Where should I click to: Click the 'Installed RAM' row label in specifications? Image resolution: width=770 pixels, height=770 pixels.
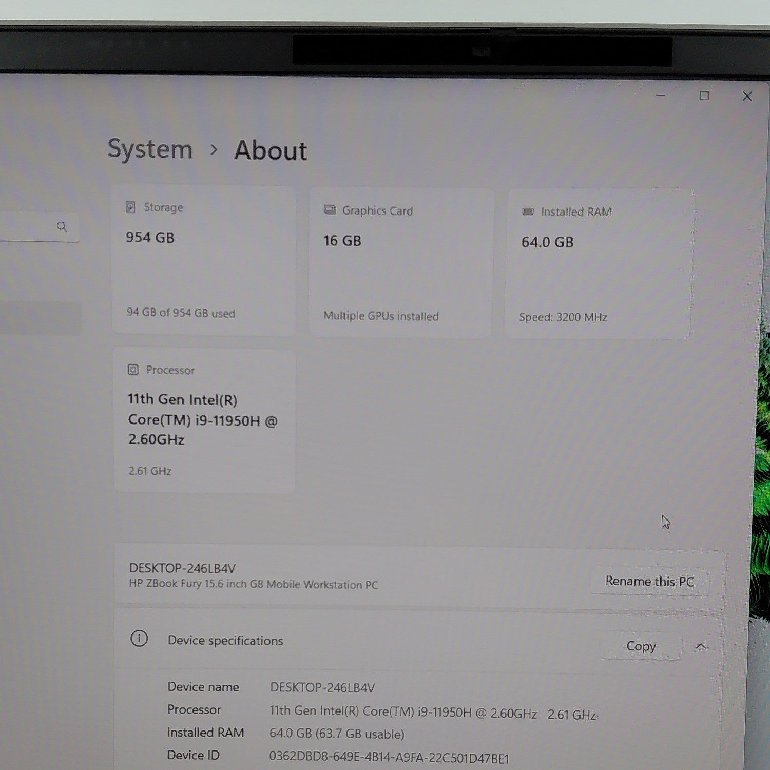(205, 733)
